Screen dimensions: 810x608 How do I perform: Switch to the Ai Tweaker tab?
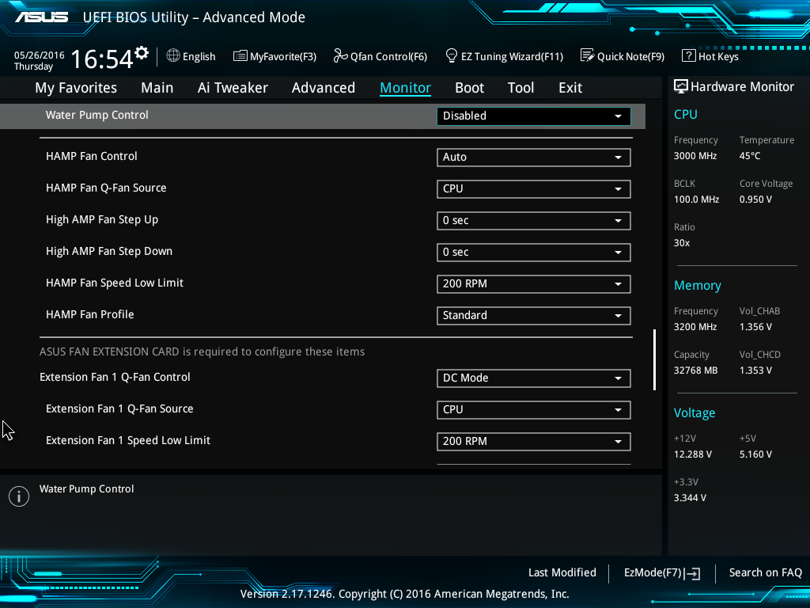click(233, 88)
